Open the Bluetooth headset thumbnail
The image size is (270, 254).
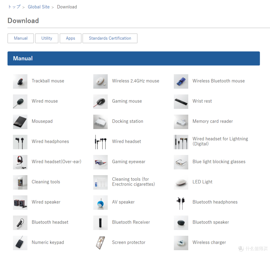pyautogui.click(x=20, y=223)
